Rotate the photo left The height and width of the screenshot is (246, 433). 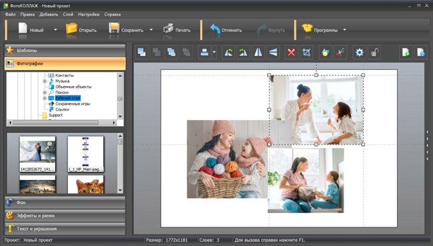pos(228,52)
